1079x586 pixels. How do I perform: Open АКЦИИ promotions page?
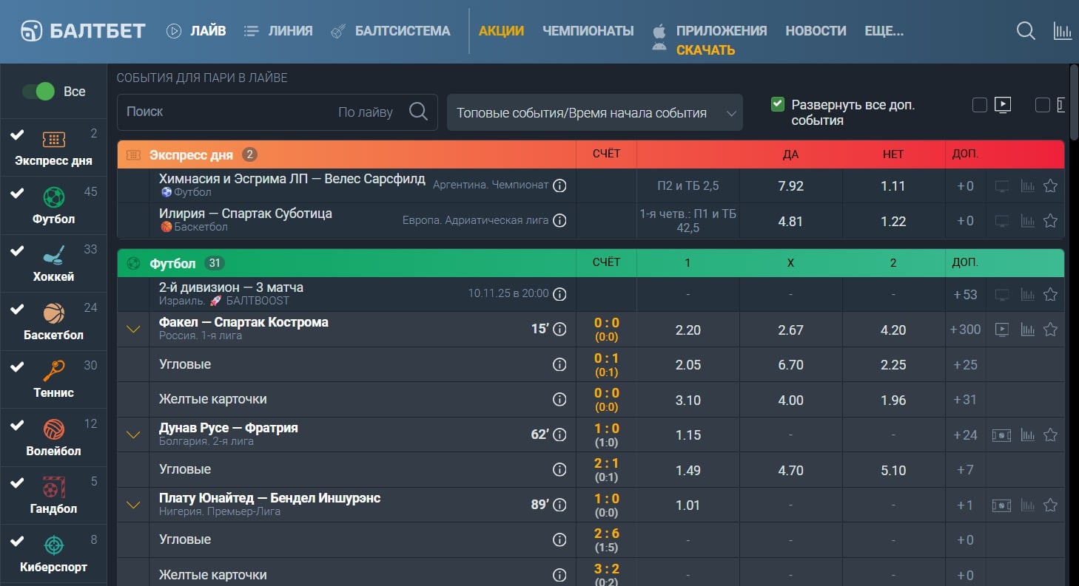click(501, 31)
